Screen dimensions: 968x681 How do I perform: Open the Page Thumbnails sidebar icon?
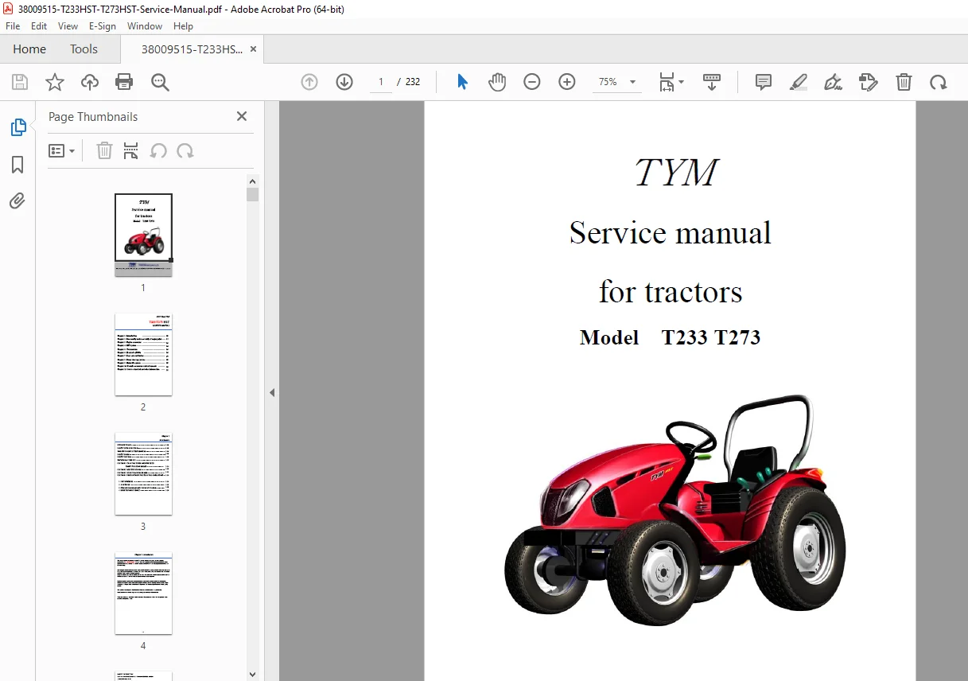17,127
